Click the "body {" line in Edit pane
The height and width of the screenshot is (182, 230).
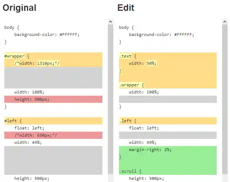click(126, 27)
